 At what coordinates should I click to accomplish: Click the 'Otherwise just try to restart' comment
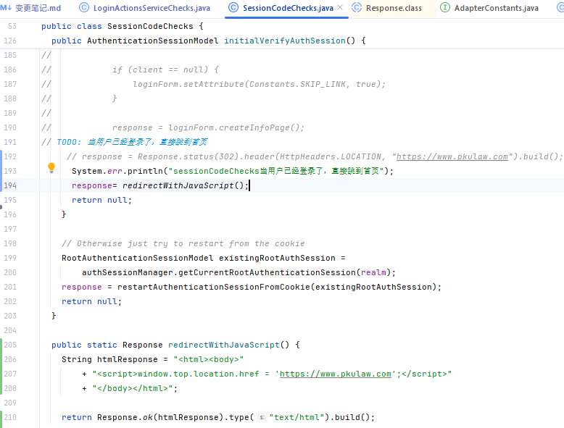click(x=183, y=243)
